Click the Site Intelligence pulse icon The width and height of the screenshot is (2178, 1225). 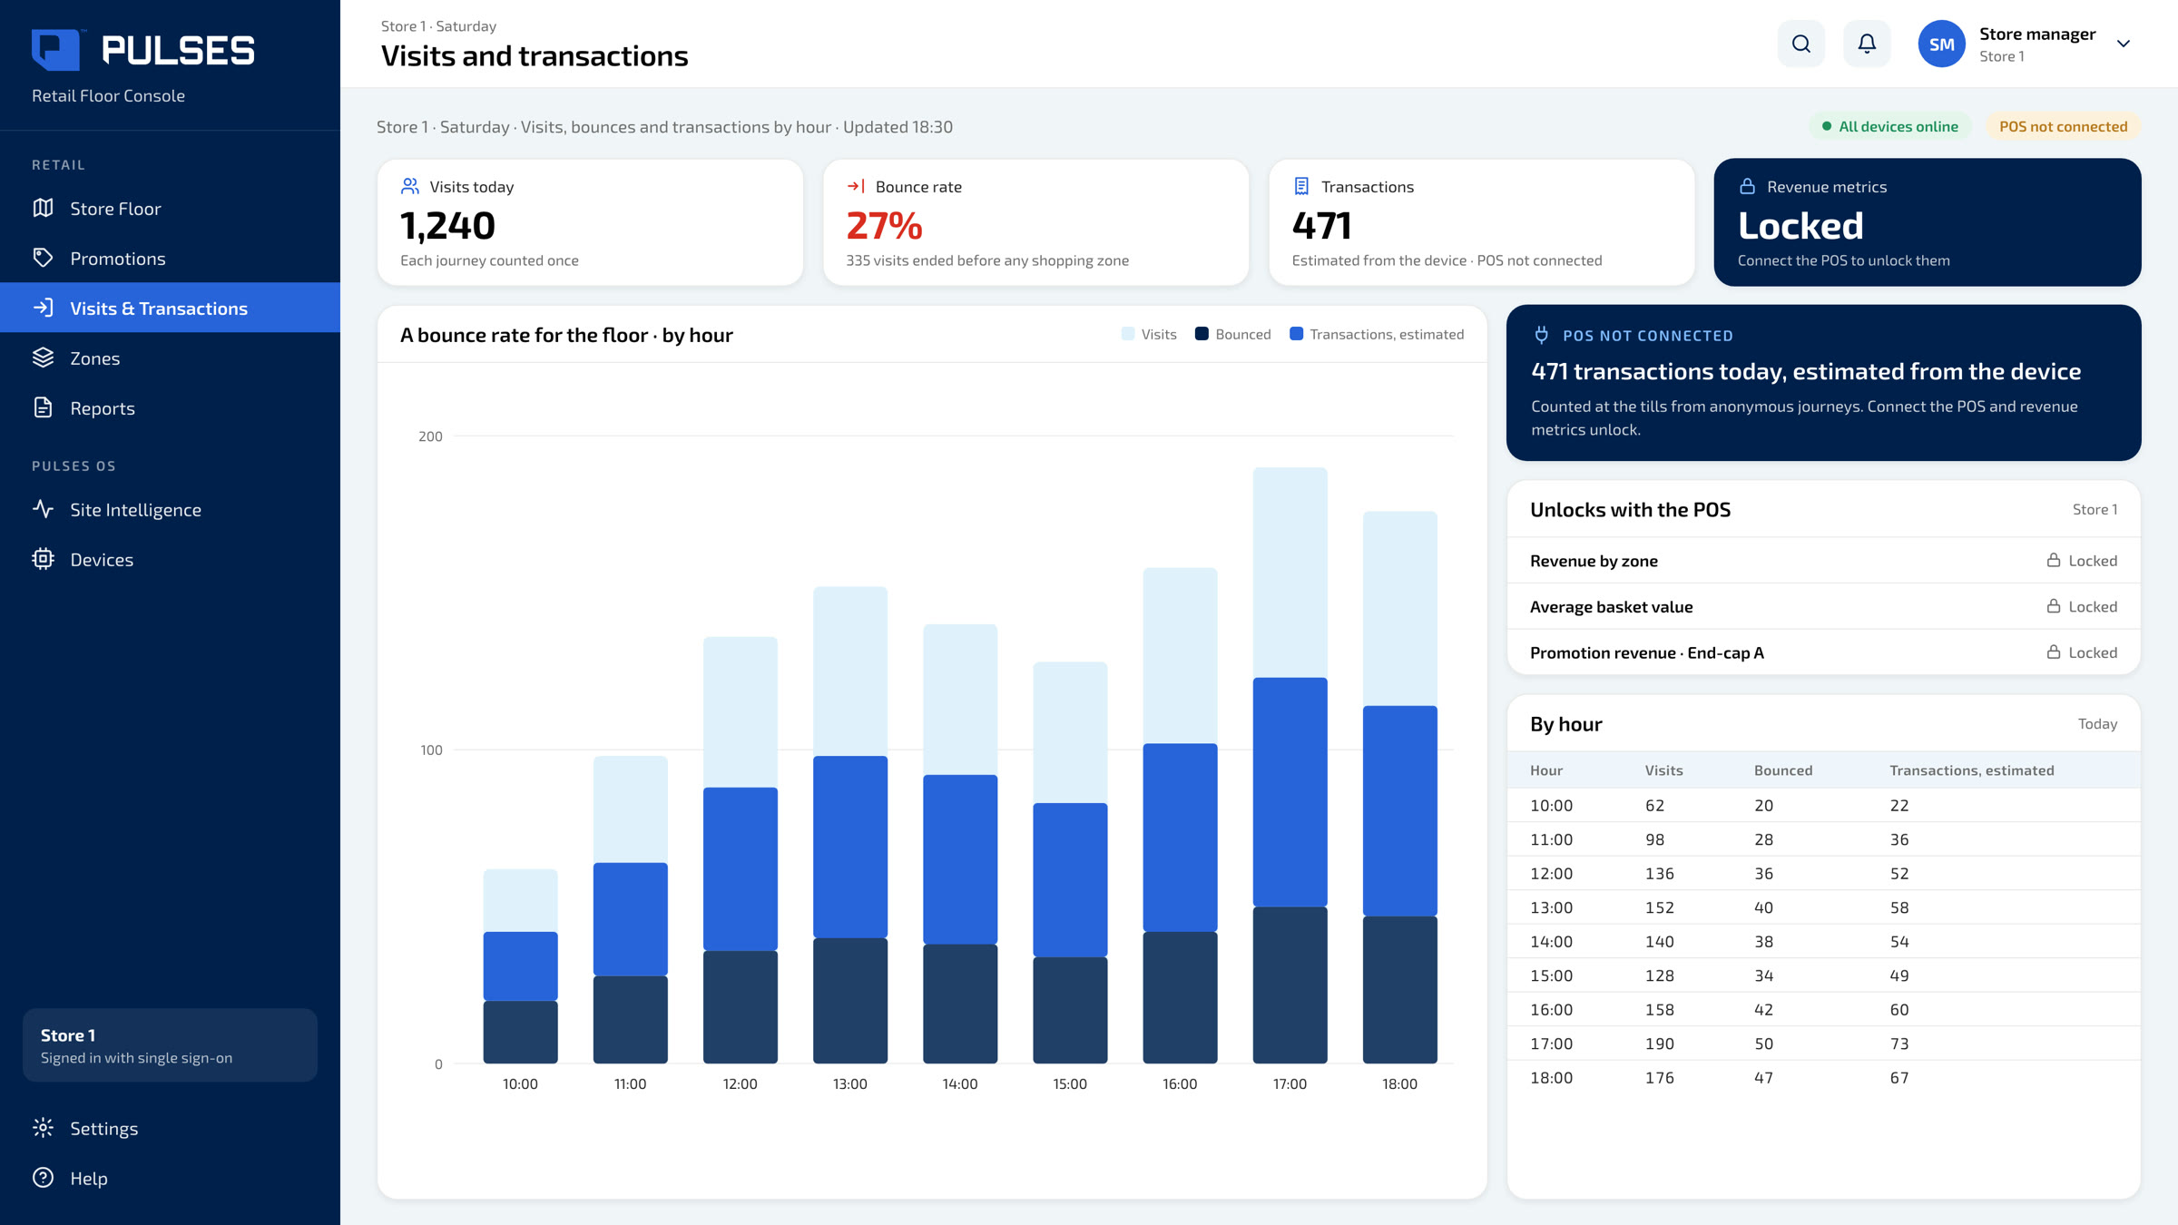[43, 509]
